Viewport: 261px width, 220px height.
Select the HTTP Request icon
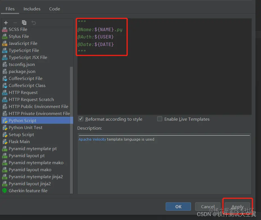point(5,92)
